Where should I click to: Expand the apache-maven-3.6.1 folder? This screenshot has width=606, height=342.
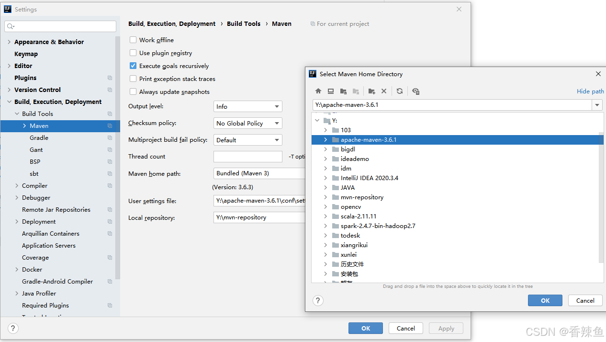[x=325, y=140]
